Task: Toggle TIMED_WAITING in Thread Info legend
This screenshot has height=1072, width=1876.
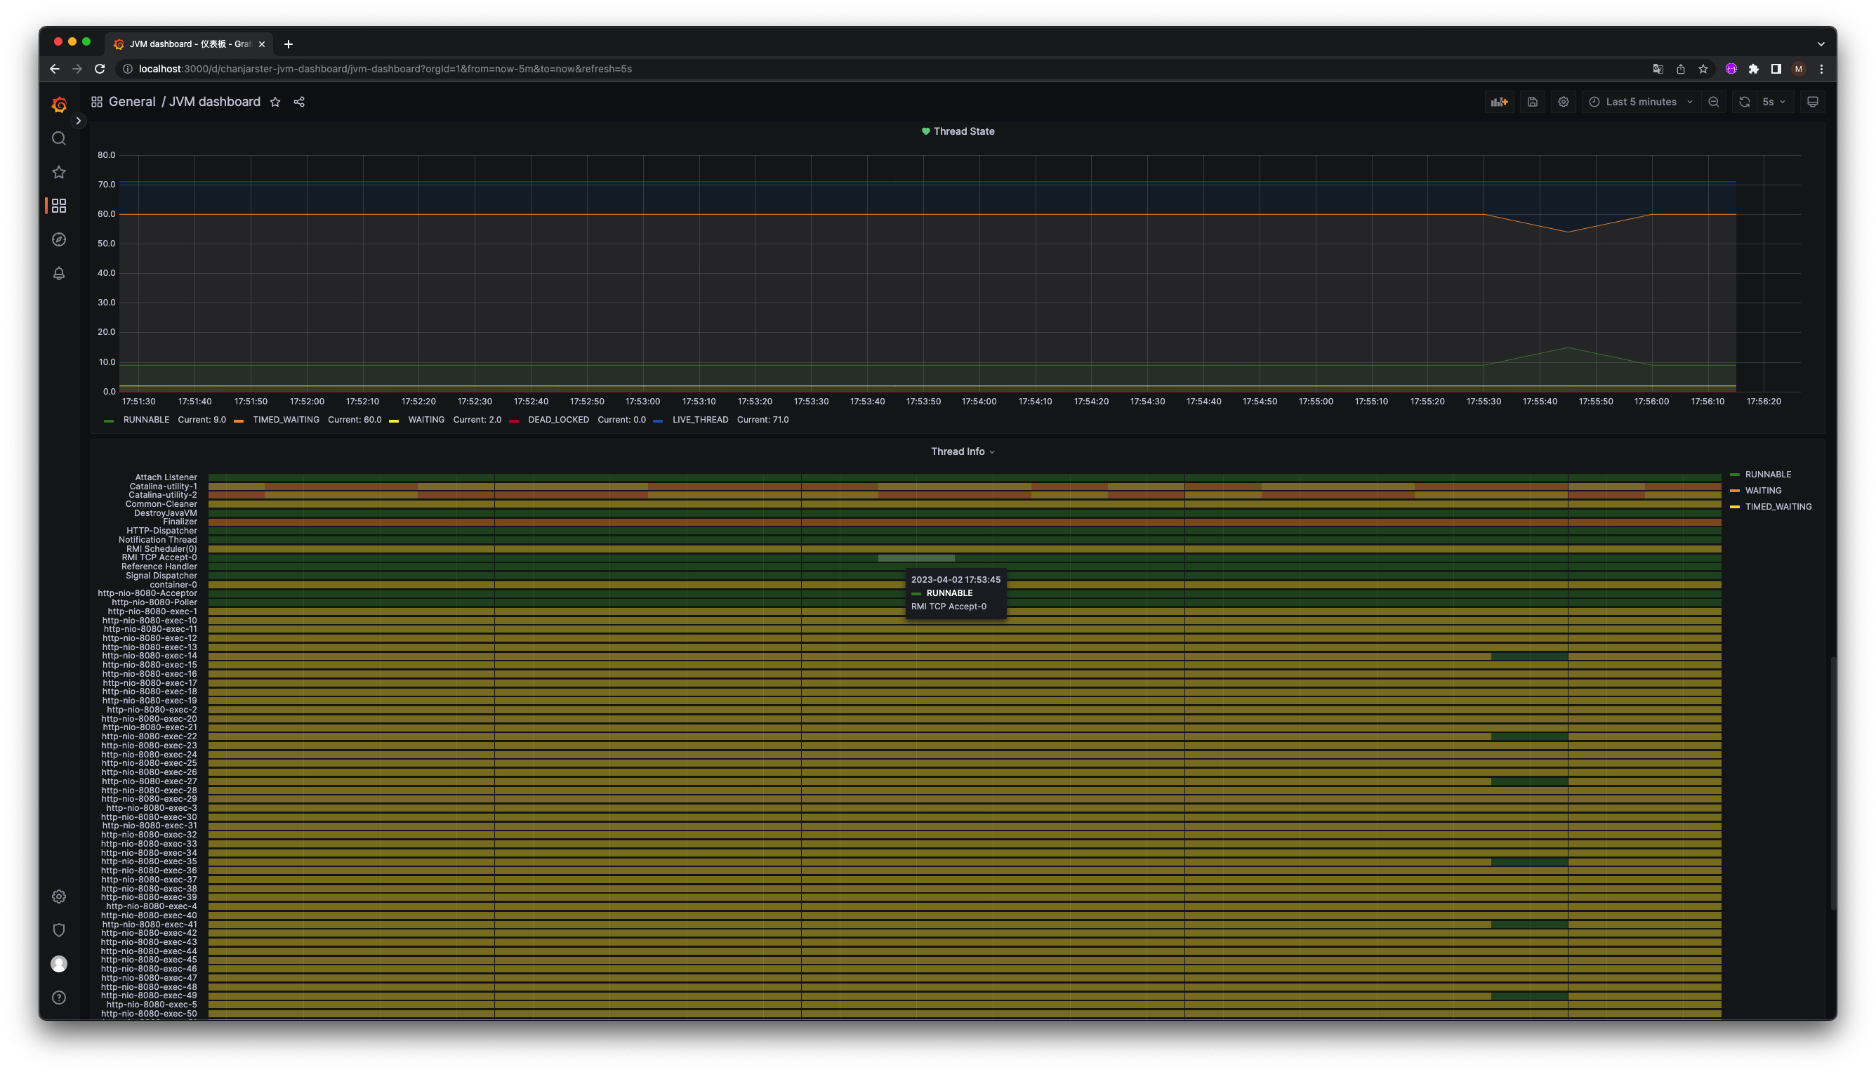Action: pos(1778,507)
